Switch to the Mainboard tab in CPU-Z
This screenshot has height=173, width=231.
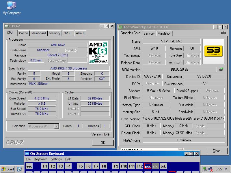tap(38, 33)
